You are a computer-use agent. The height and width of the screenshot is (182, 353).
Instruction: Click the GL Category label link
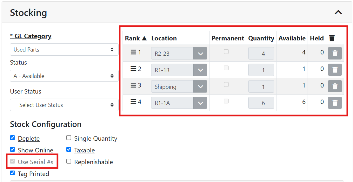31,36
